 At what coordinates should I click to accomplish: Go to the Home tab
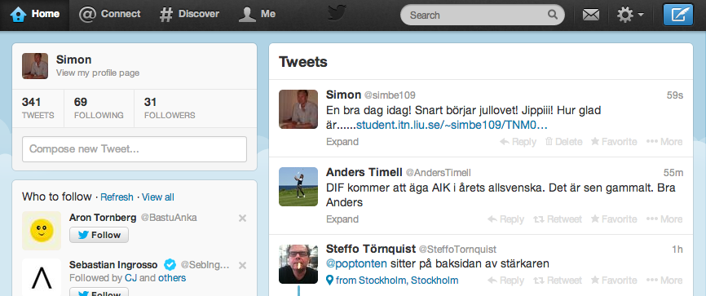pyautogui.click(x=35, y=14)
